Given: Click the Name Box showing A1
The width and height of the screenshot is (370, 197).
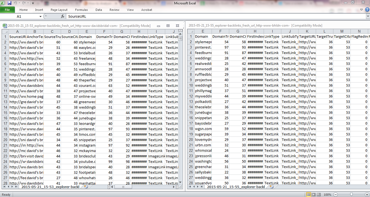Looking at the screenshot, I should (19, 16).
